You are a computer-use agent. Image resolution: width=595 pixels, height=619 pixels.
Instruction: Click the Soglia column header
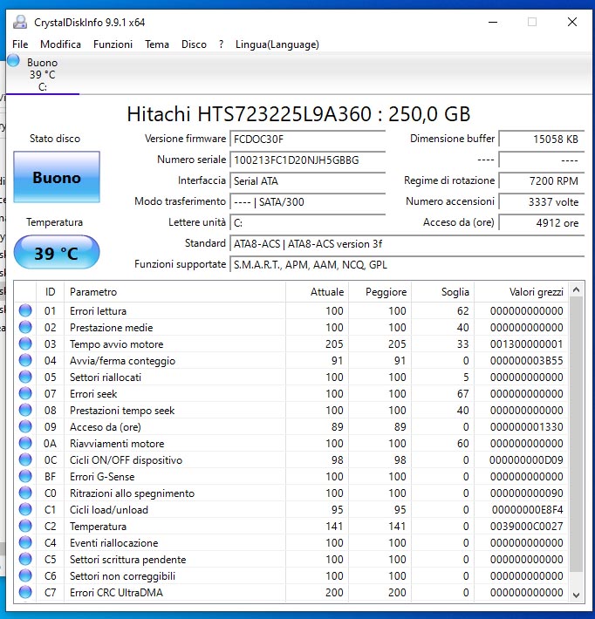442,292
